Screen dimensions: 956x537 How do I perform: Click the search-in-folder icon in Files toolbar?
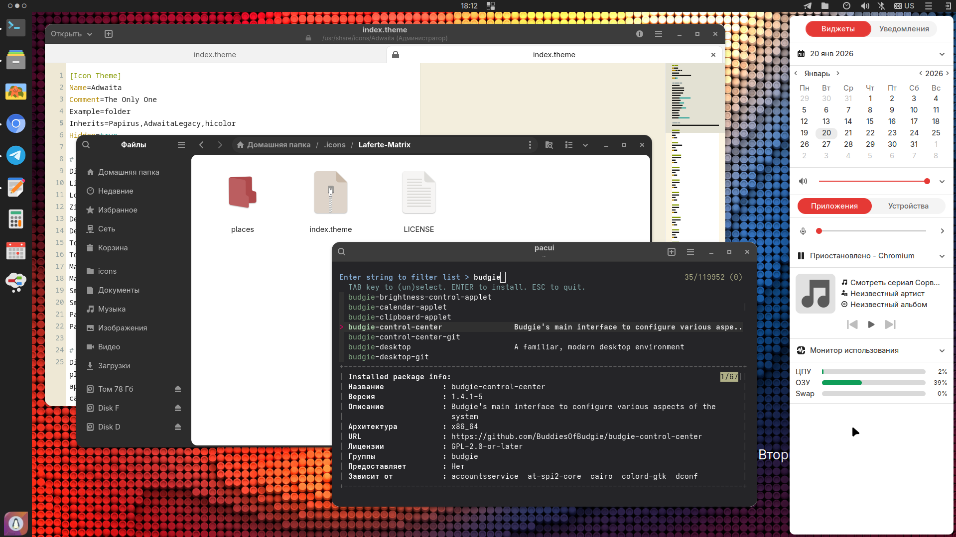pos(549,145)
